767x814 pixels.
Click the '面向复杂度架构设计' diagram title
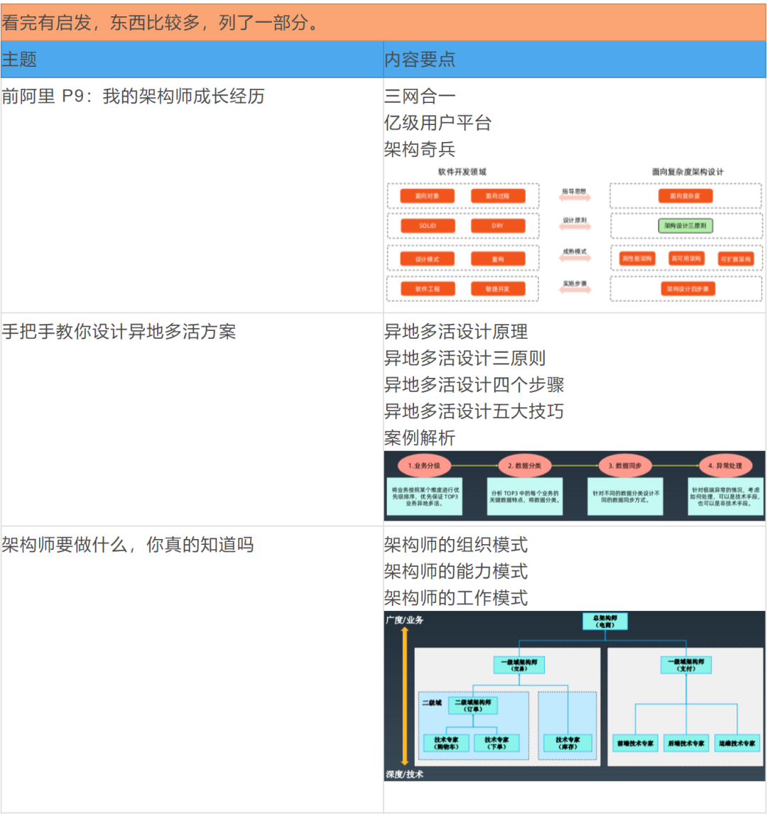click(687, 172)
